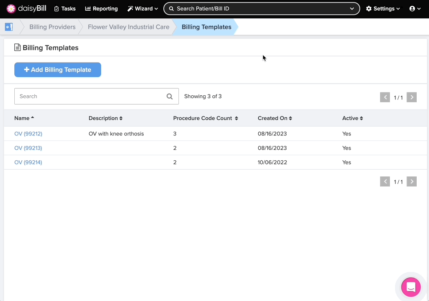Open the pink chat support bubble
Screen dimensions: 429x301
pos(411,287)
